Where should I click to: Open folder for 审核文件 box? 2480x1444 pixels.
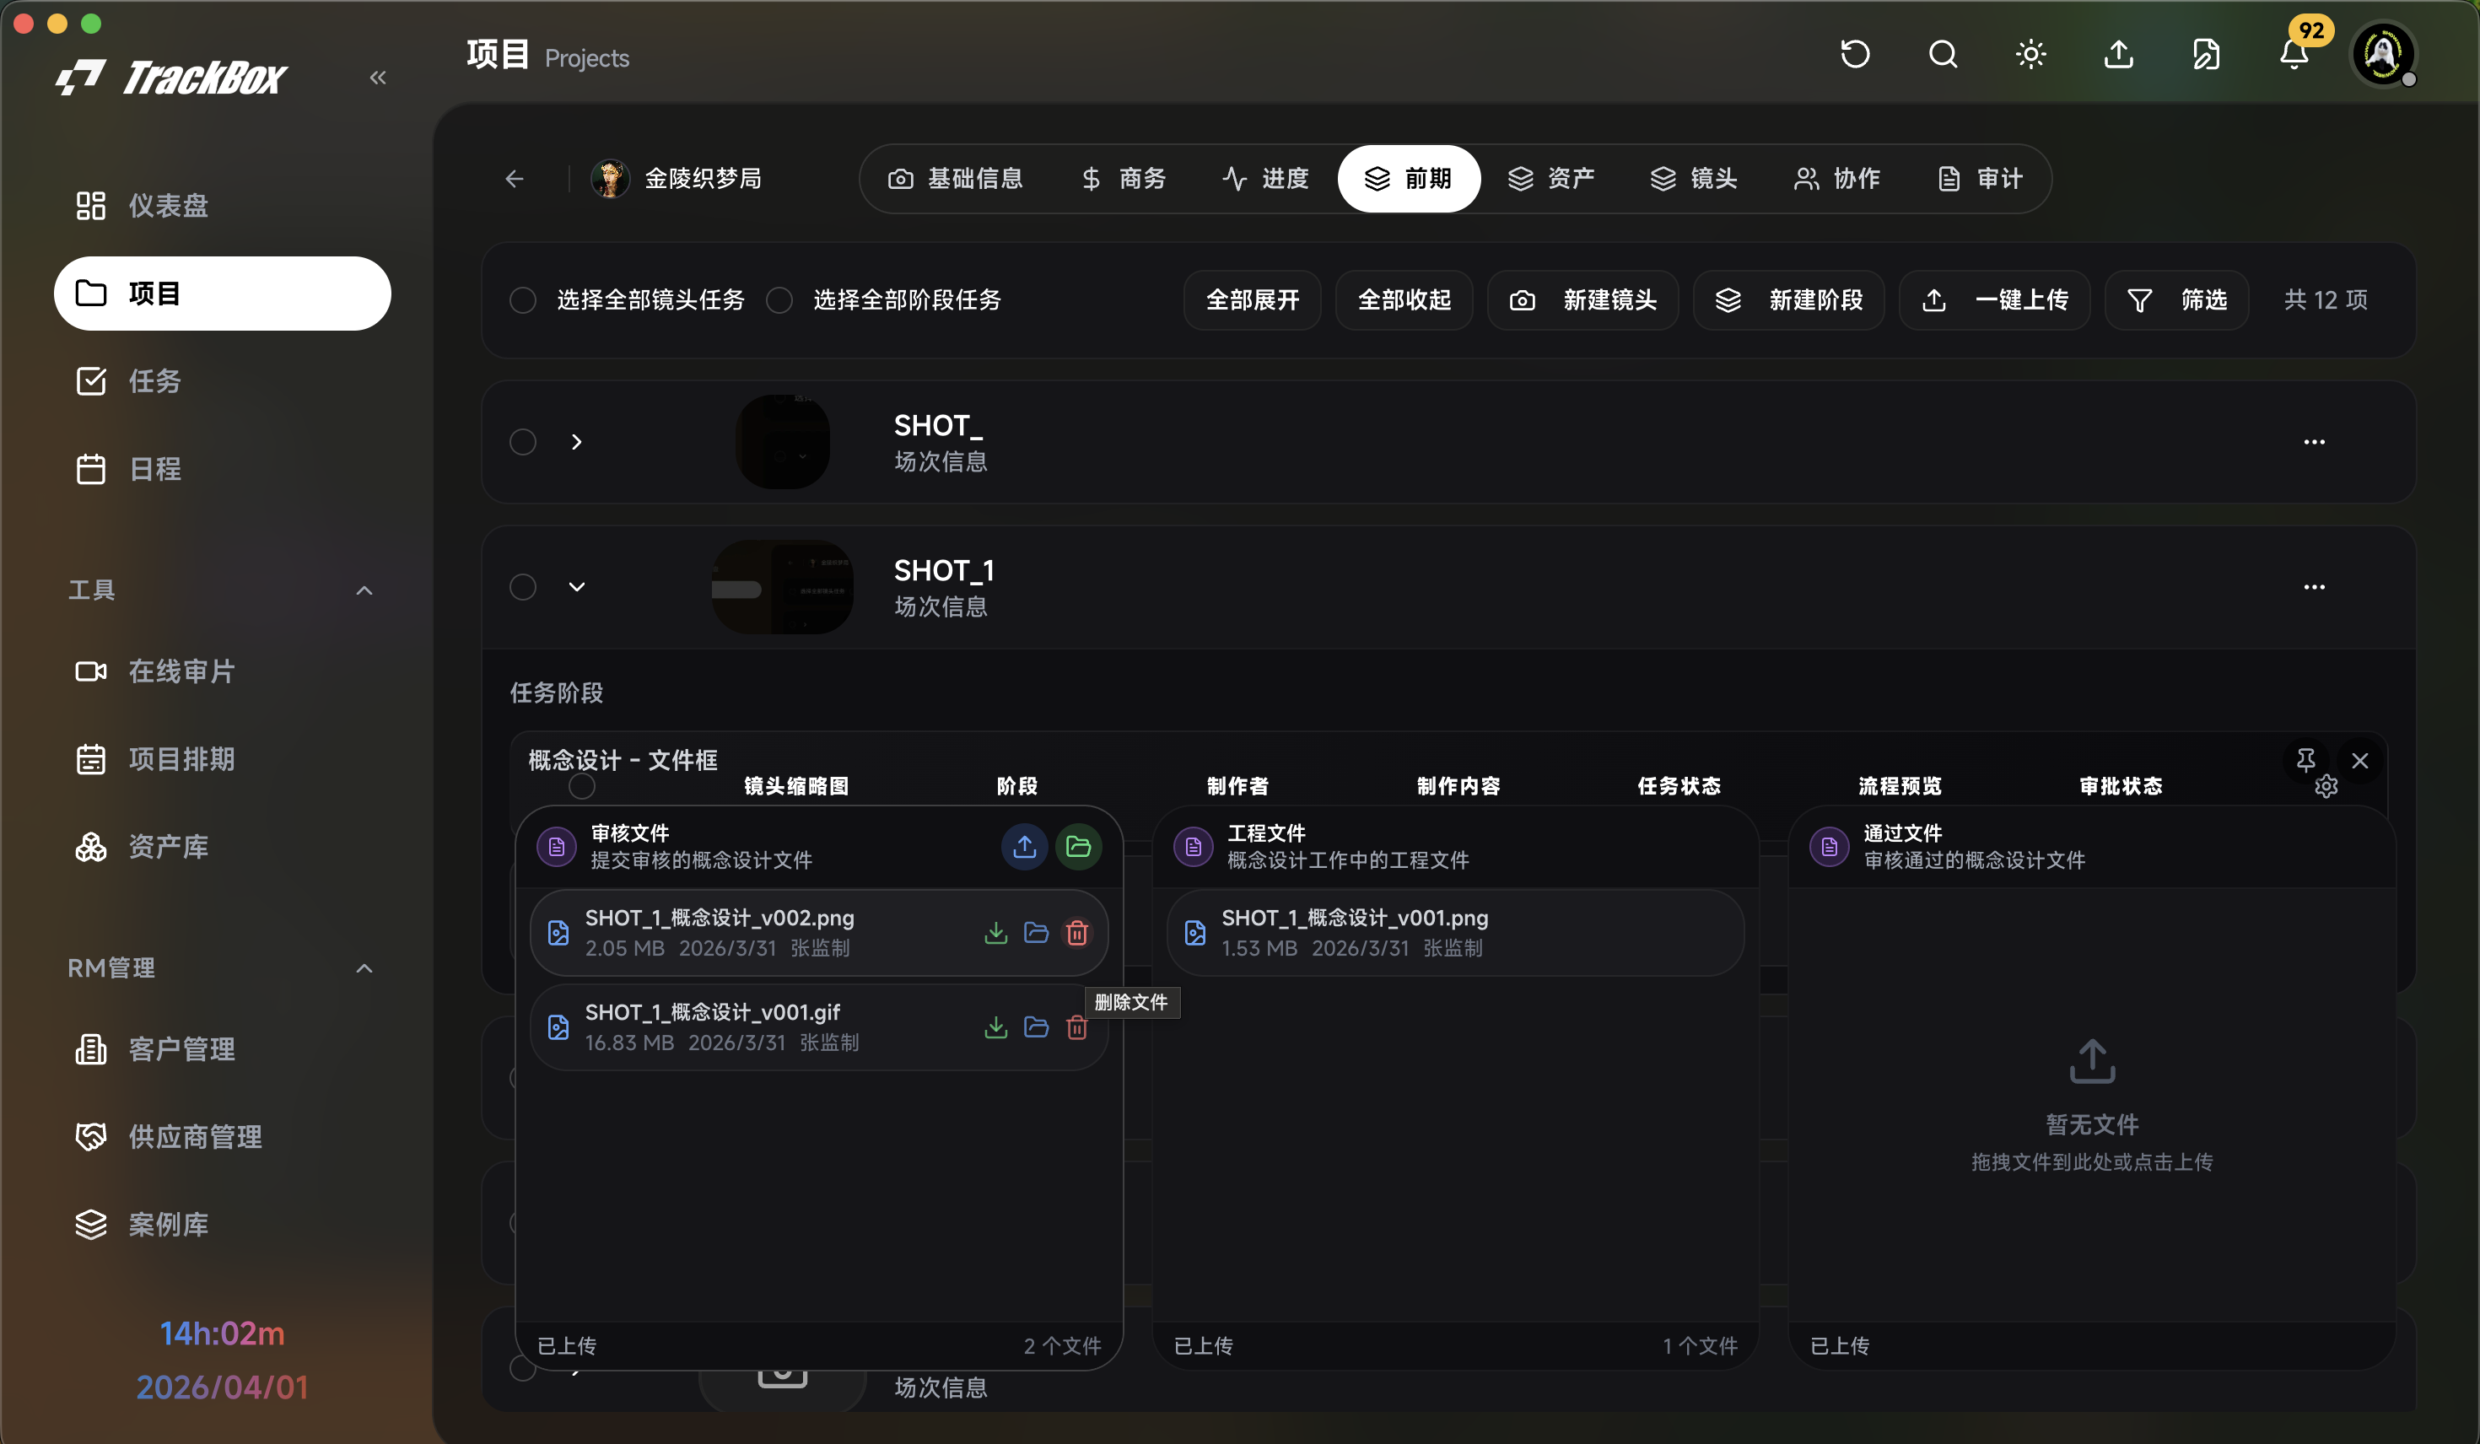1079,847
